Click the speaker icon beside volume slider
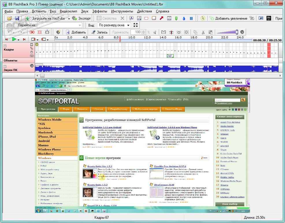The image size is (285, 223). tap(242, 32)
